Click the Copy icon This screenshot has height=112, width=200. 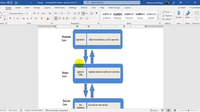point(4,16)
